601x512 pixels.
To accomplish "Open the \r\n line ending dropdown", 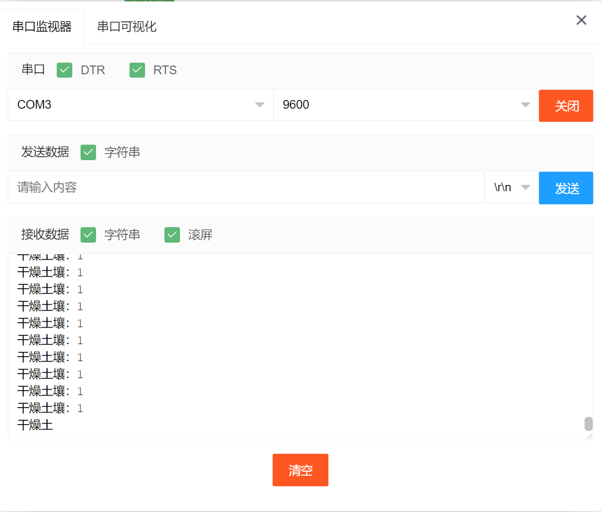I will point(511,187).
